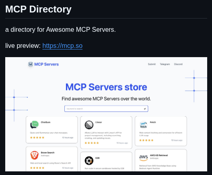Click the enter arrow icon in search box

pos(145,109)
